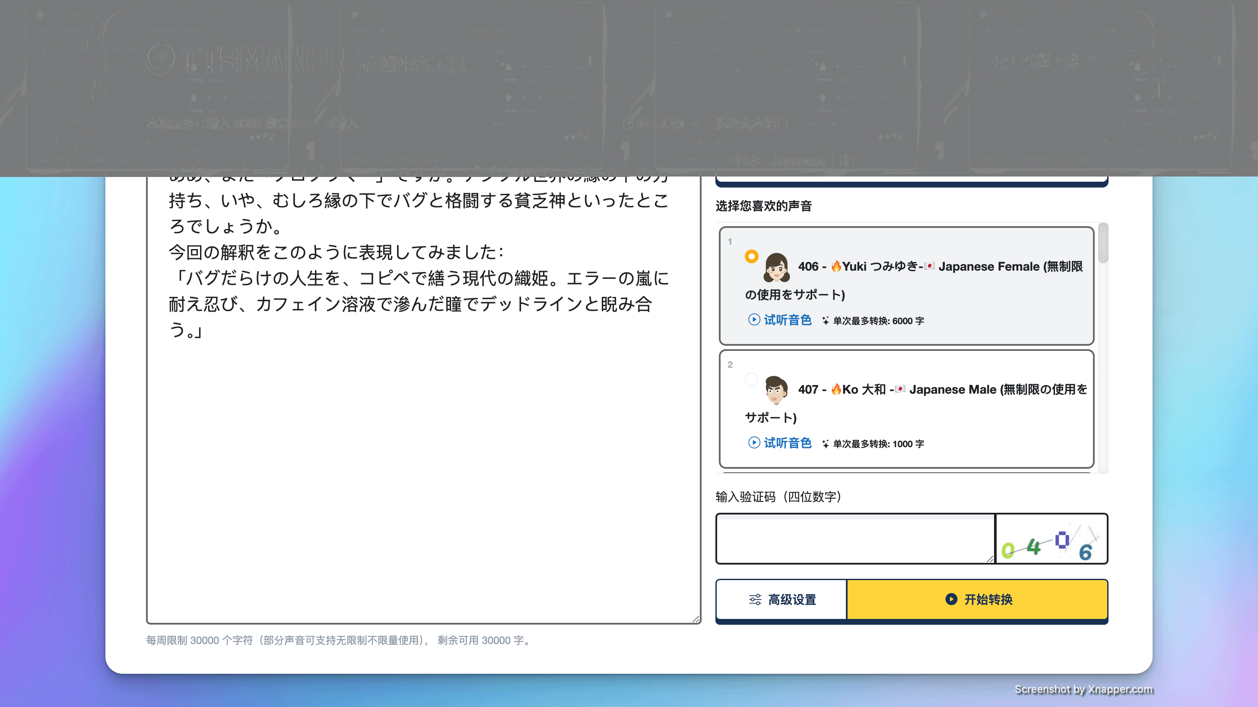This screenshot has height=707, width=1258.
Task: Click the voice list scrollbar thumb
Action: point(1103,243)
